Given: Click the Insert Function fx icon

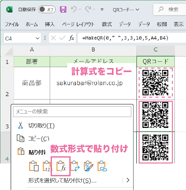Looking at the screenshot, I should pos(72,38).
